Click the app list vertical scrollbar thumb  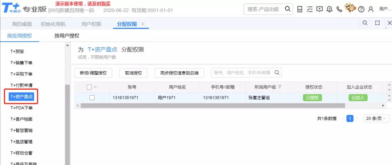click(x=67, y=124)
